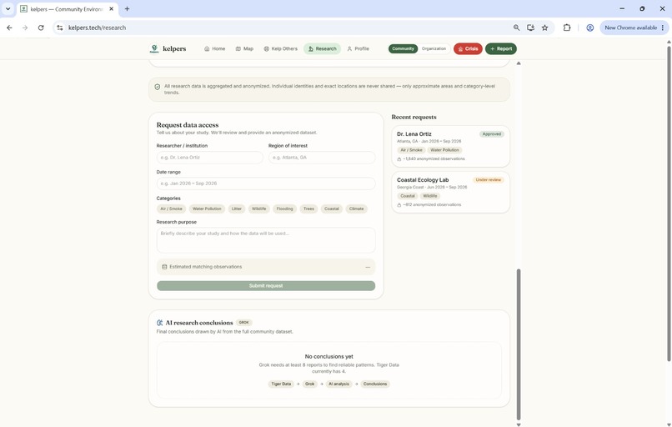Click the install app icon in address bar
Viewport: 672px width, 427px height.
pyautogui.click(x=530, y=28)
